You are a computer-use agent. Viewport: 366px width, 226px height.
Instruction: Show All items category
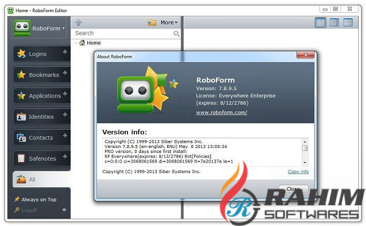(41, 180)
